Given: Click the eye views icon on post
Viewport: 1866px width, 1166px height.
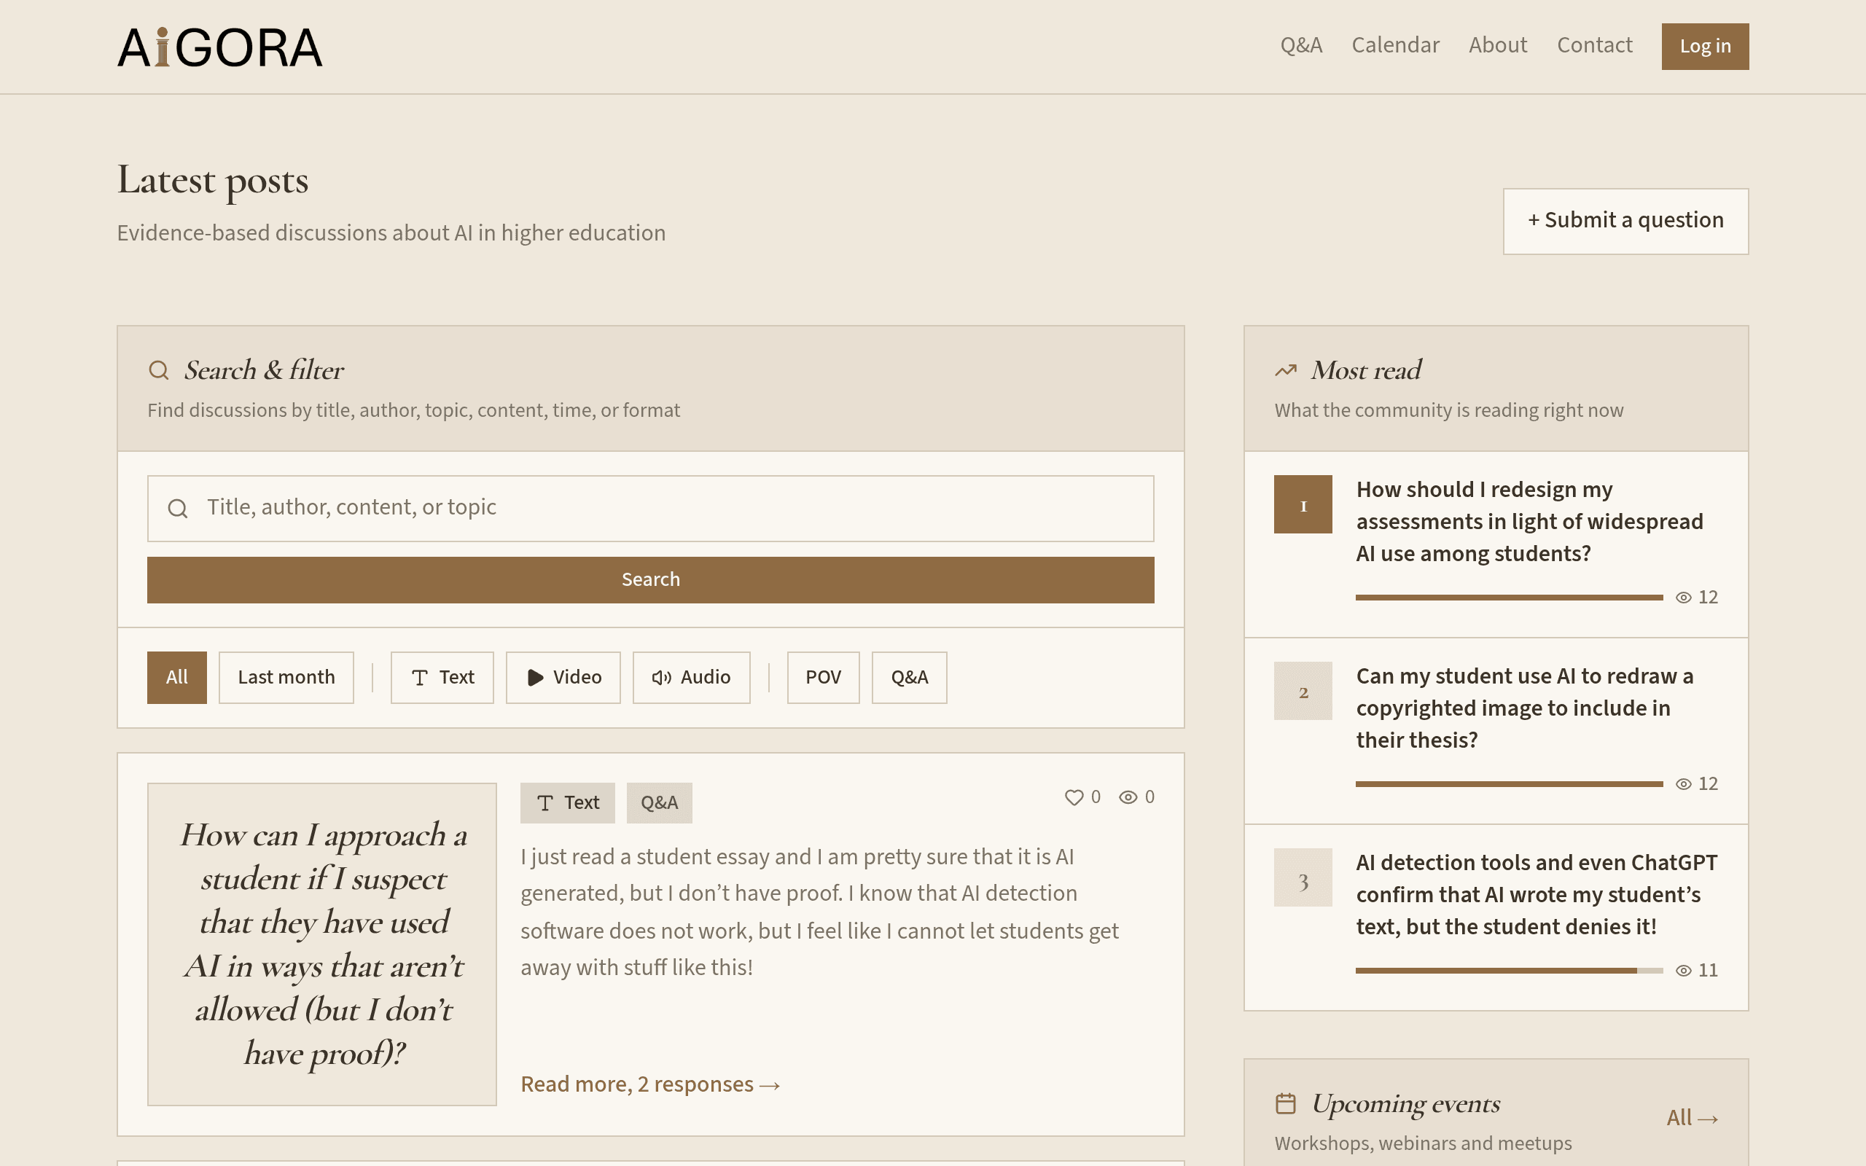Looking at the screenshot, I should pyautogui.click(x=1128, y=797).
